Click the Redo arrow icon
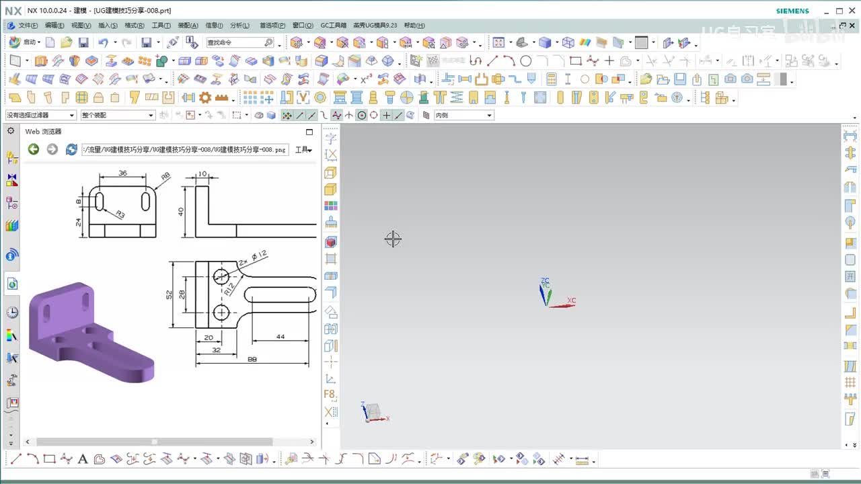861x484 pixels. (x=125, y=42)
